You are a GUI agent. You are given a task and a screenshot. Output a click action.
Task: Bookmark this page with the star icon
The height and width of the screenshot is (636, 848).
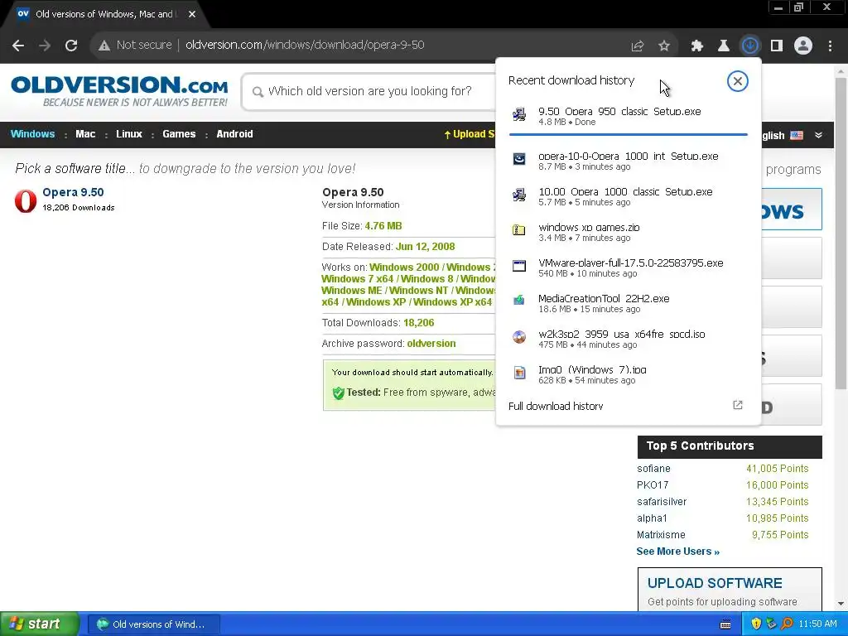[x=664, y=46]
